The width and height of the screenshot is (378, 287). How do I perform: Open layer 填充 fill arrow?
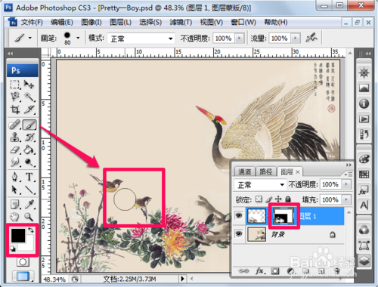tap(346, 199)
